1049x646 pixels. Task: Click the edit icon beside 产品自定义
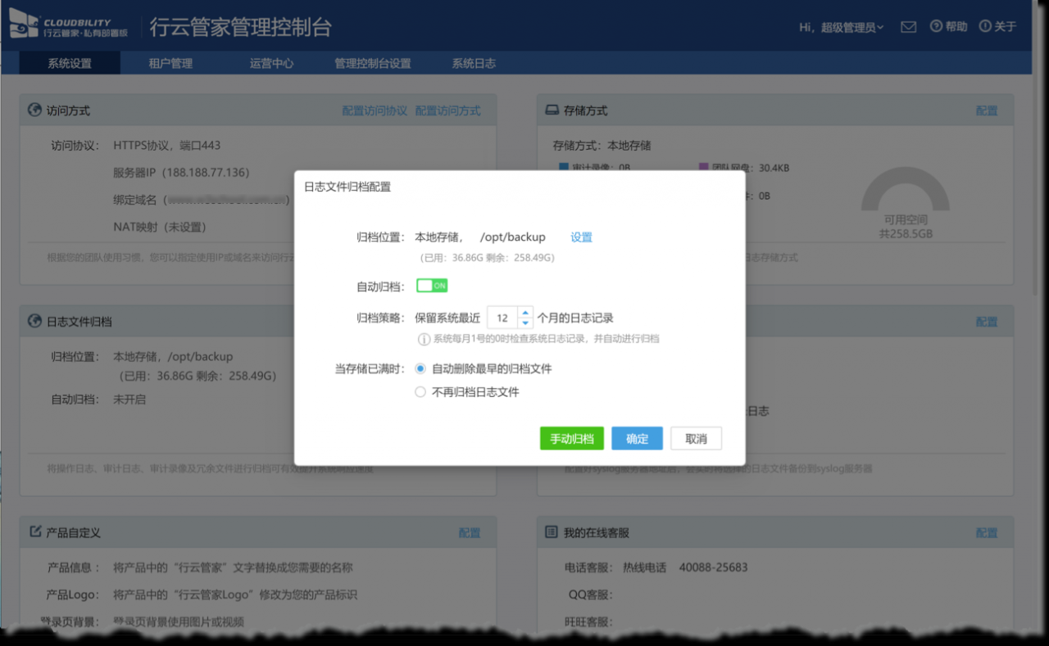coord(34,531)
